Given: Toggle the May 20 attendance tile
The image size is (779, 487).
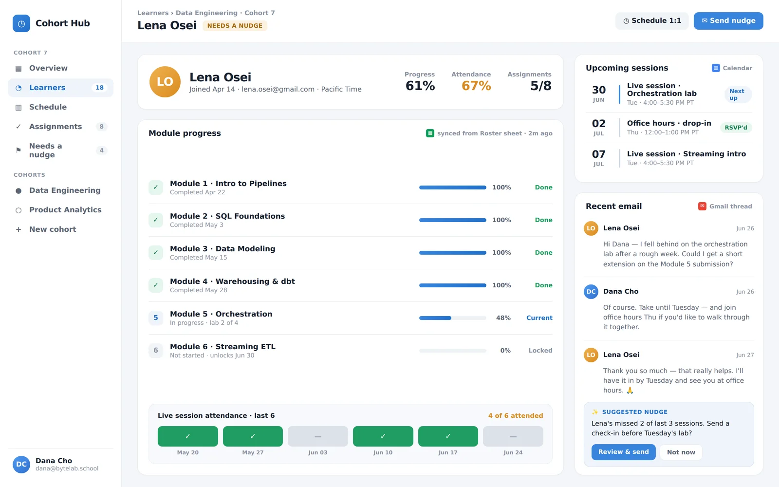Looking at the screenshot, I should (188, 436).
